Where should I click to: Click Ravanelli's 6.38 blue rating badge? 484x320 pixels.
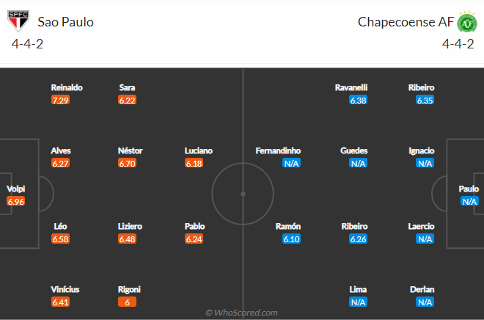click(x=358, y=100)
